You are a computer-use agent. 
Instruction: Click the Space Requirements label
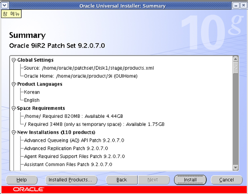click(41, 108)
